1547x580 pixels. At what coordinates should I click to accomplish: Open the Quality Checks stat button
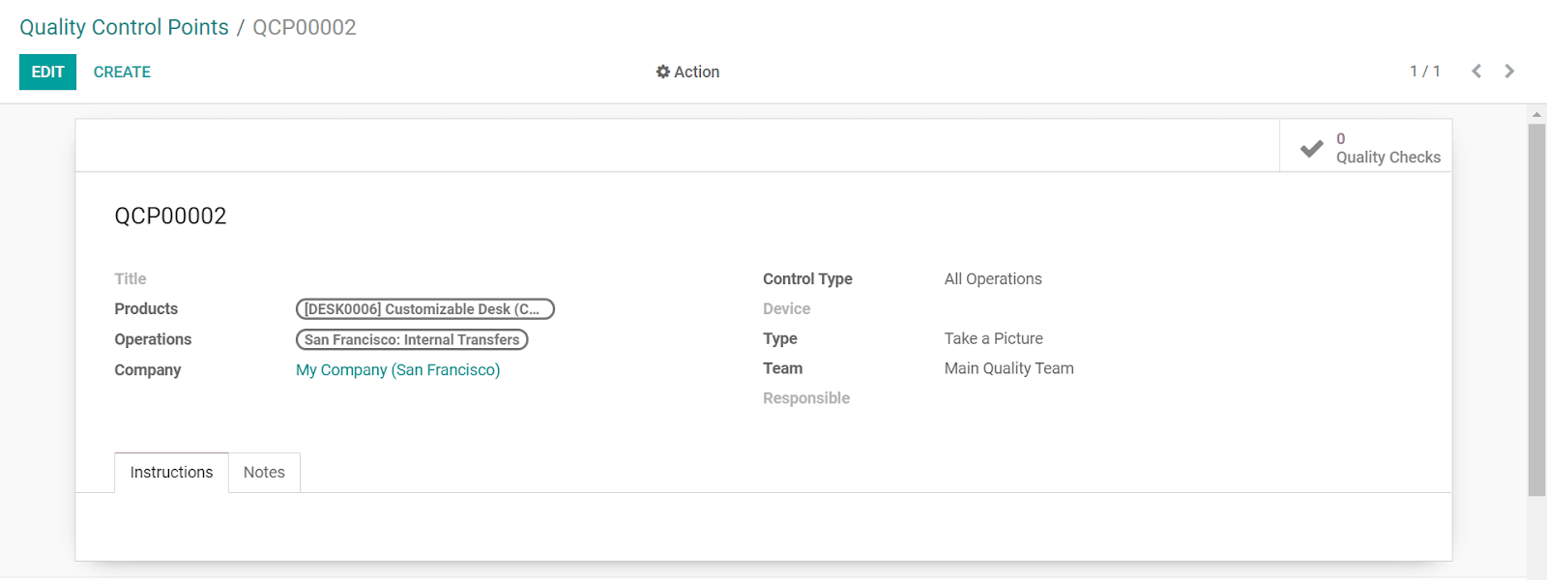1365,146
